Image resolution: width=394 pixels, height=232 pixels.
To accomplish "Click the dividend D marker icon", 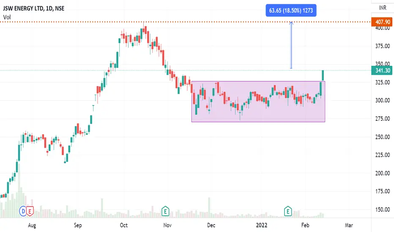I will 23,211.
